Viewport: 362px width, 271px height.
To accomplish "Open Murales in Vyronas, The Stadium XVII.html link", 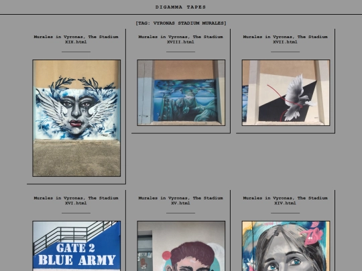I will coord(285,39).
